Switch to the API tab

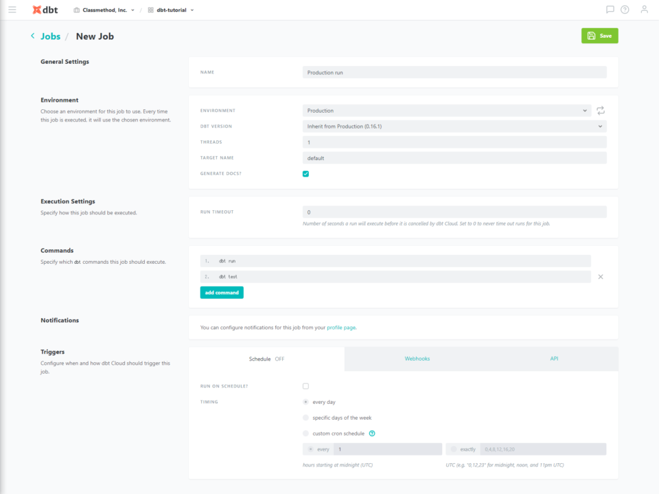click(x=554, y=359)
